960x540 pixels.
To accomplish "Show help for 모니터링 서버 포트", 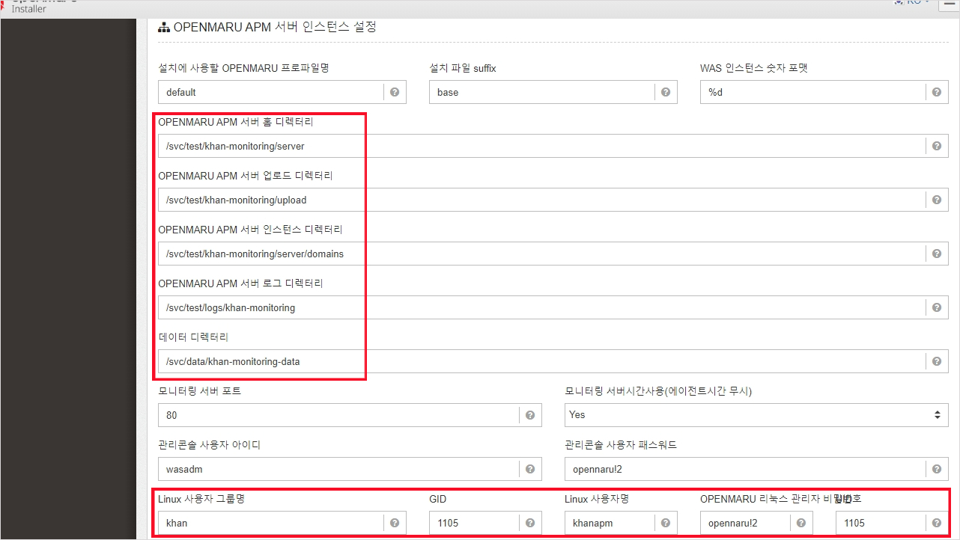I will coord(530,415).
